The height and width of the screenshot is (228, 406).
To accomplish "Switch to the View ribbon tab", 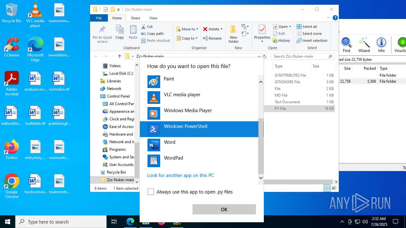I will pos(153,18).
